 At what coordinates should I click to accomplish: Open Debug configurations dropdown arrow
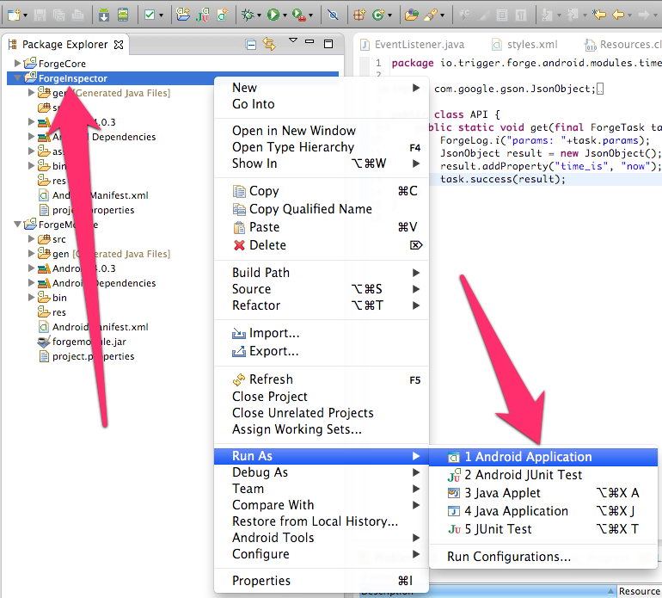259,15
